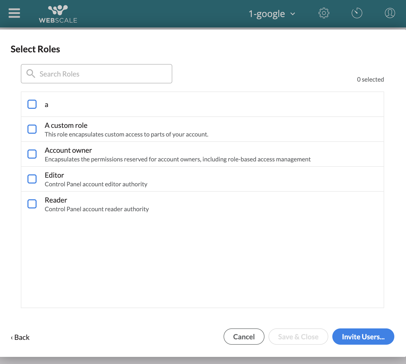The width and height of the screenshot is (406, 364).
Task: Expand the 1-google account dropdown
Action: pyautogui.click(x=267, y=14)
